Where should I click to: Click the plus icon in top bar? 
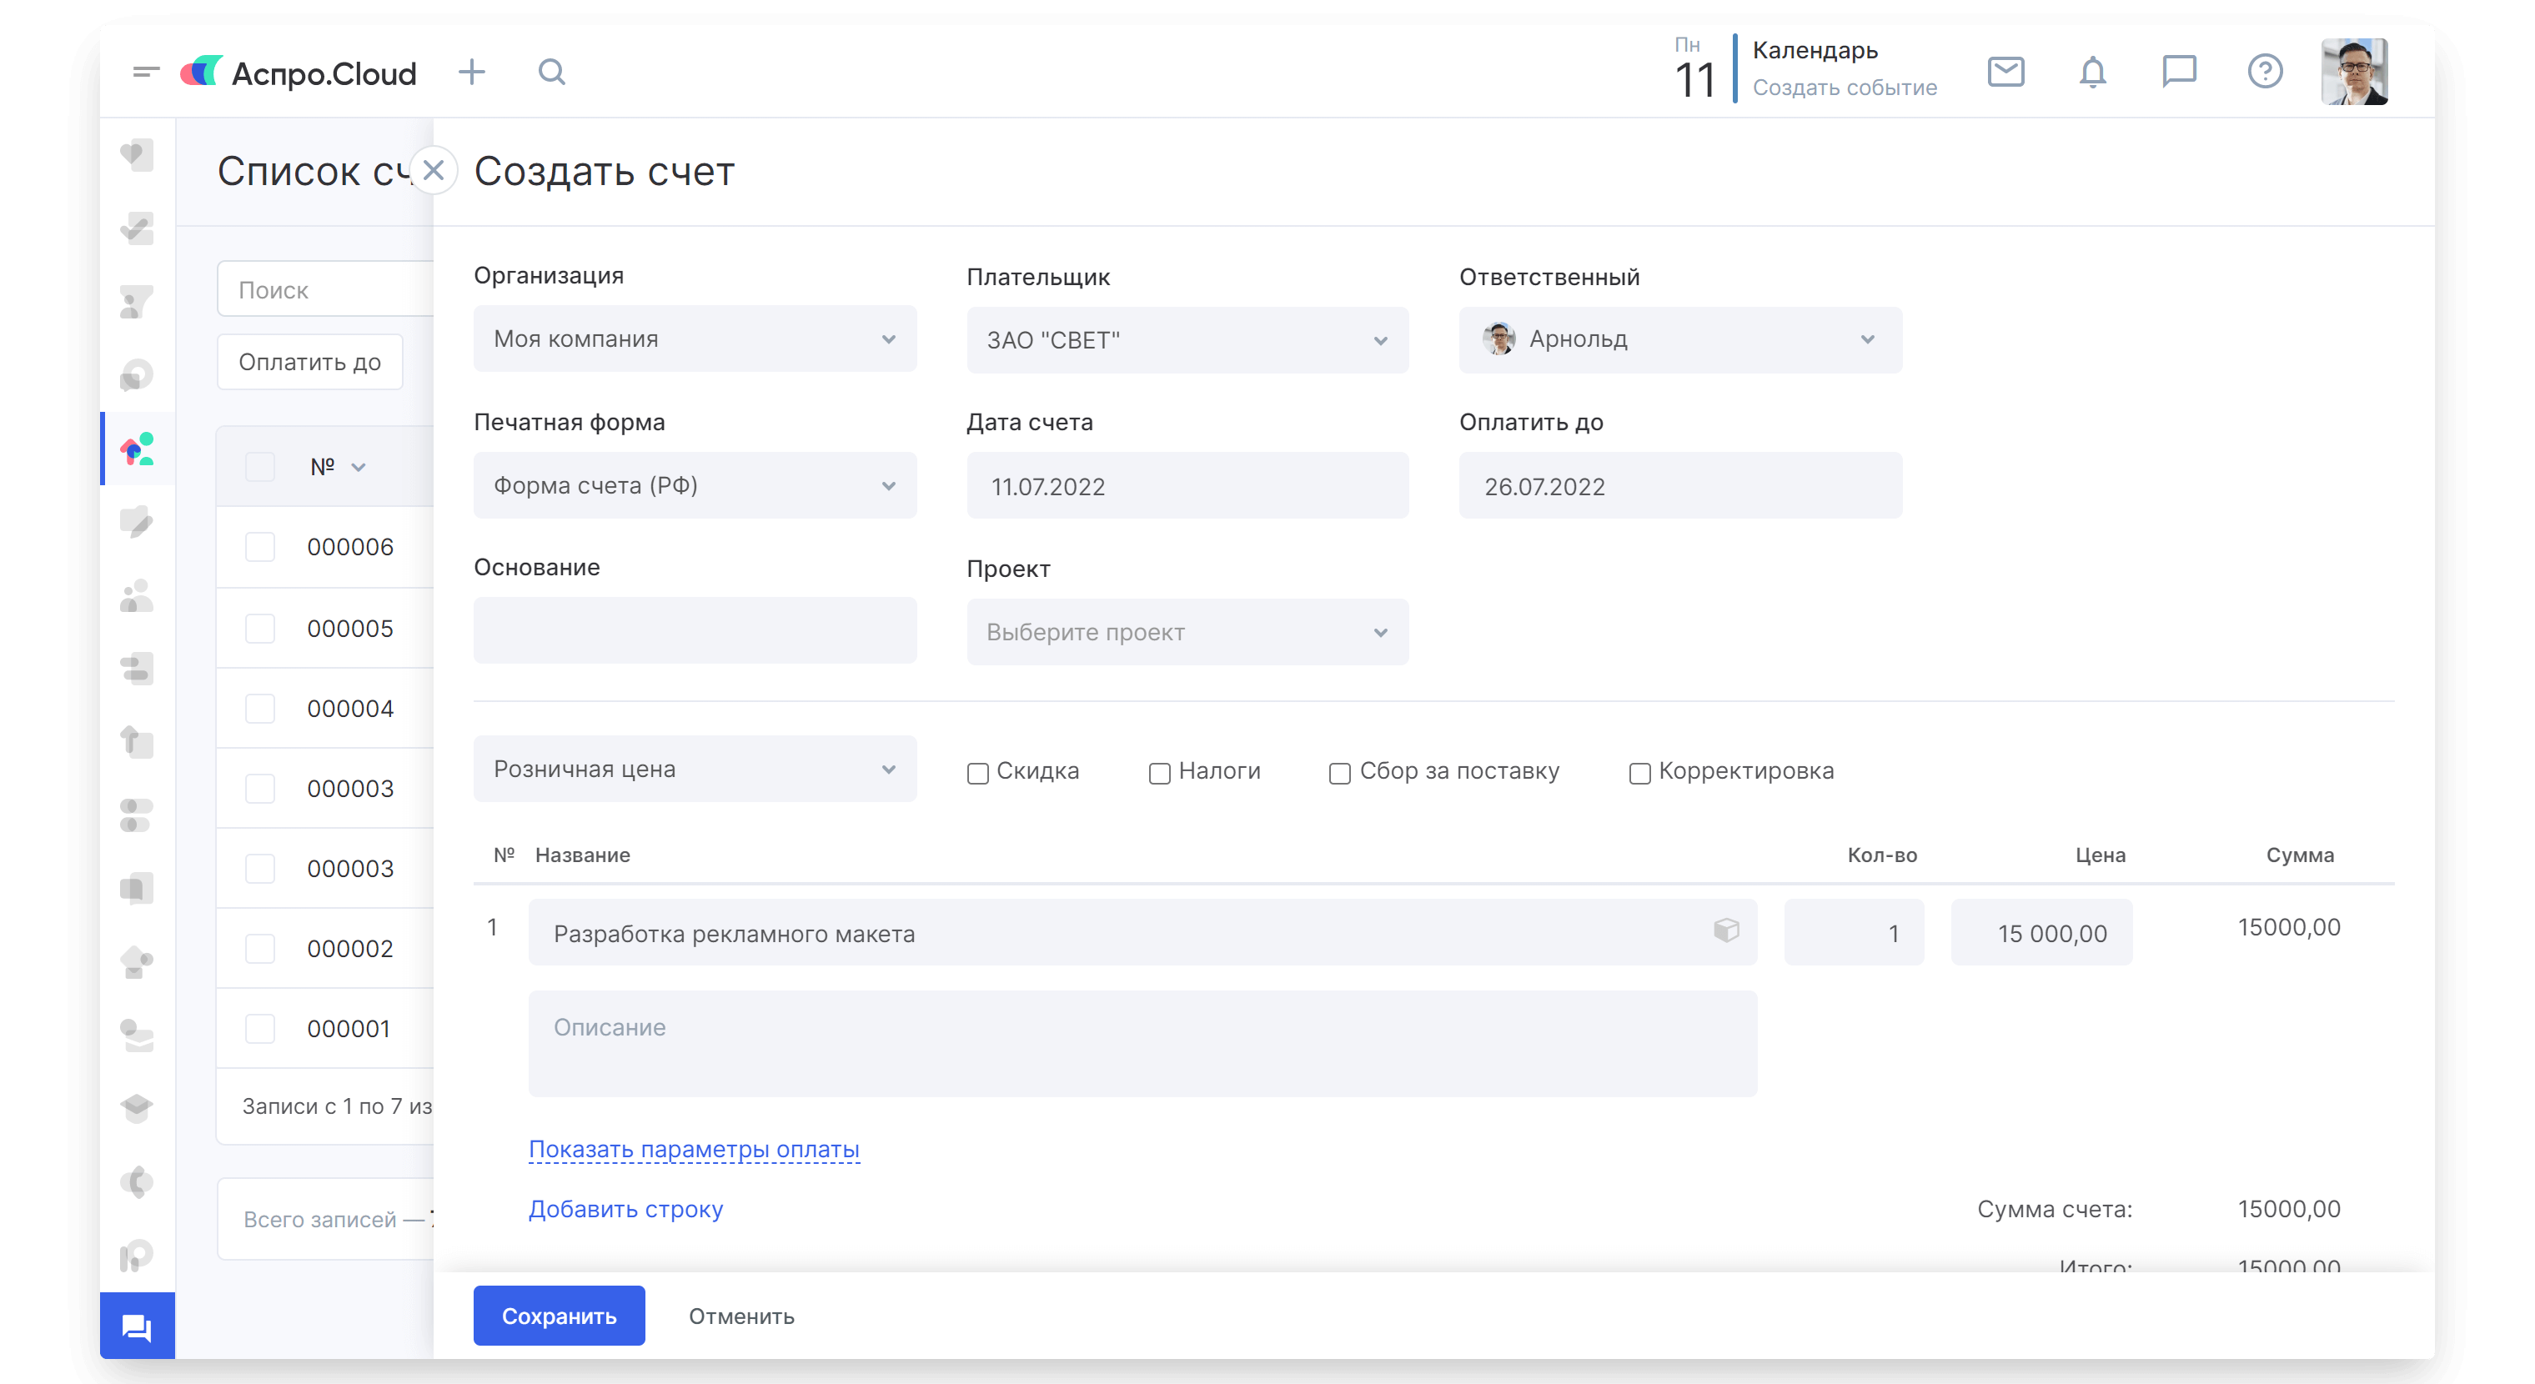[471, 72]
